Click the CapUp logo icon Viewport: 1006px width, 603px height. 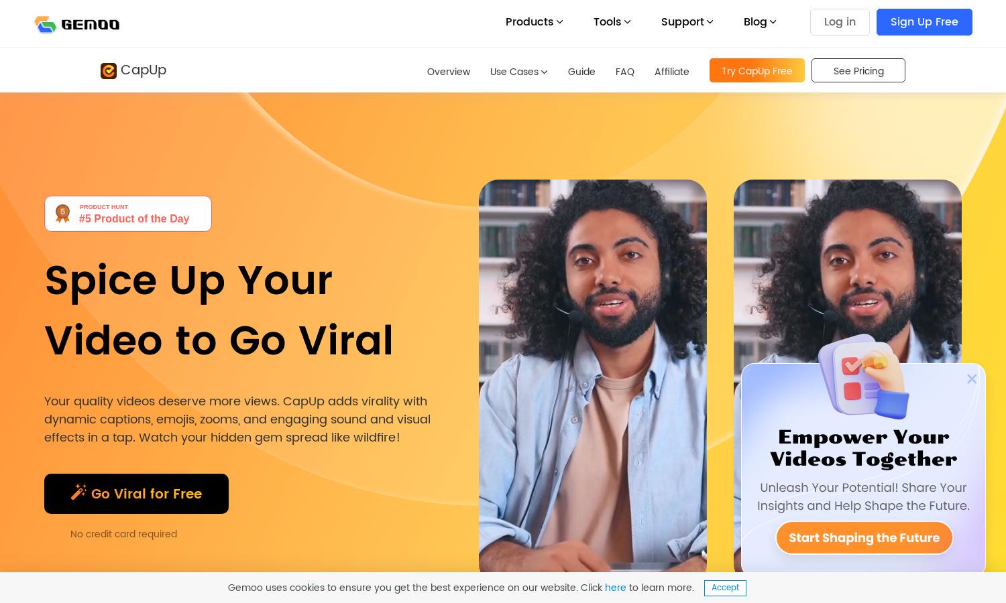(109, 71)
